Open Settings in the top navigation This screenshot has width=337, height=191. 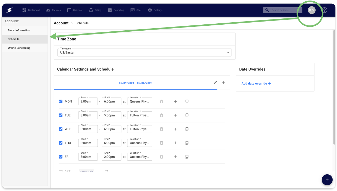(155, 10)
